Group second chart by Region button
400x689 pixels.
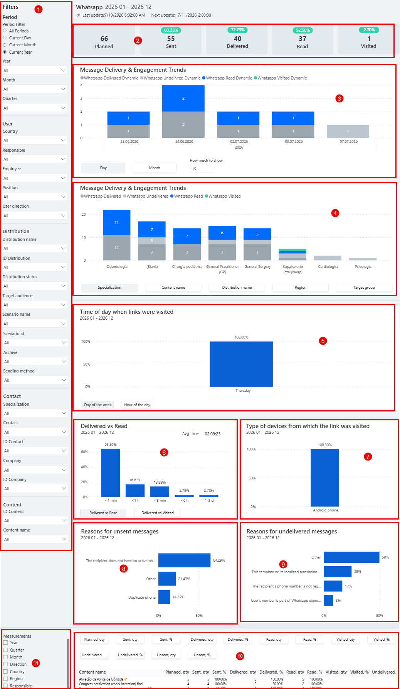click(x=301, y=288)
